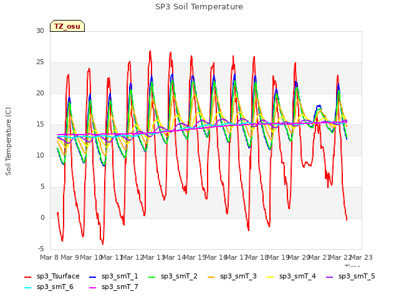399x299 pixels.
Task: Click the cyan sp3_smT_6 legend swatch
Action: 27,288
